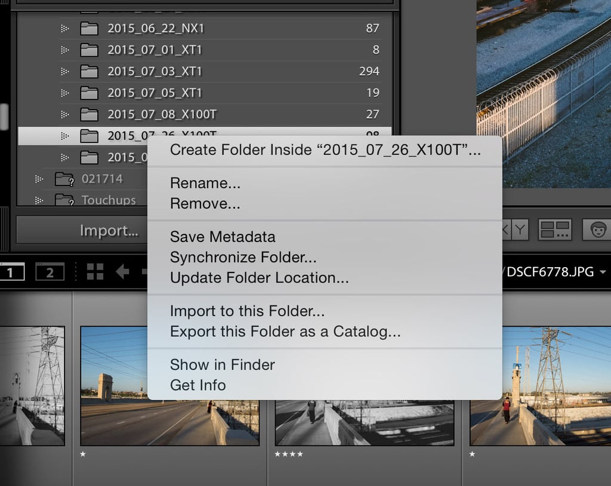611x486 pixels.
Task: Click the folder icon beside 2015_07_03_XT1
Action: pyautogui.click(x=88, y=71)
